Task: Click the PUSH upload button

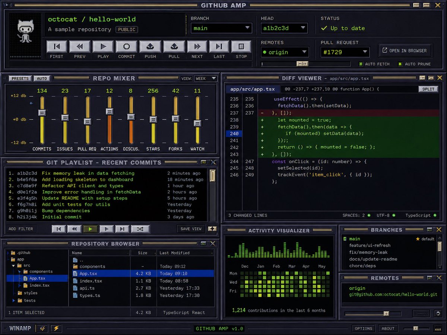Action: pos(150,47)
